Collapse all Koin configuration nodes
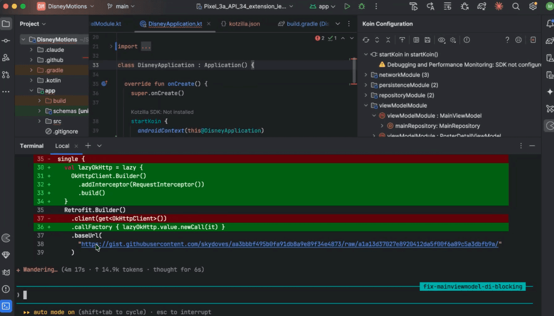 (388, 40)
